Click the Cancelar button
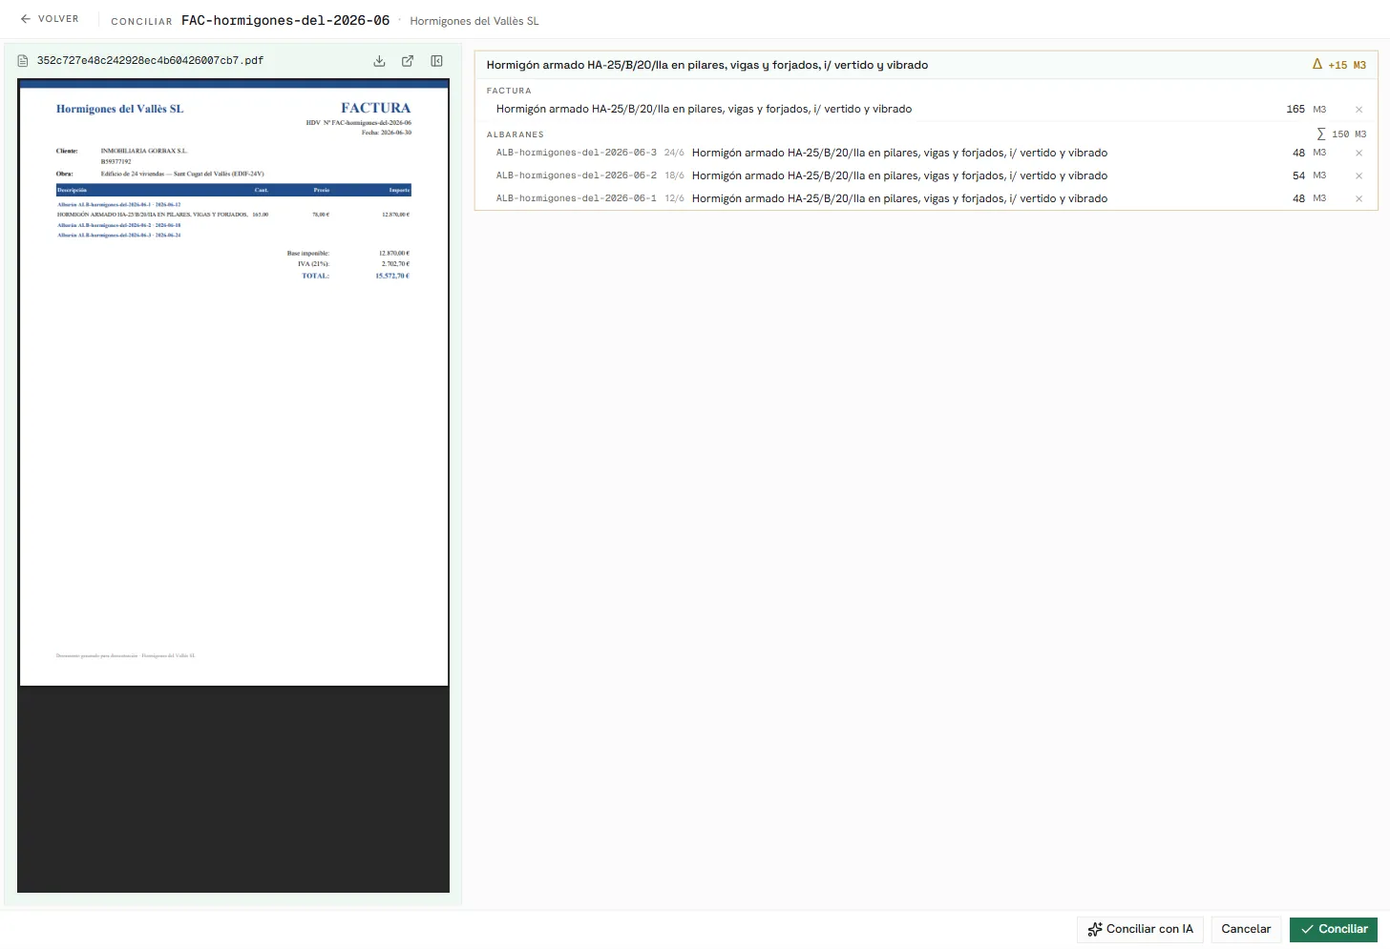Viewport: 1390px width, 949px height. click(x=1246, y=929)
